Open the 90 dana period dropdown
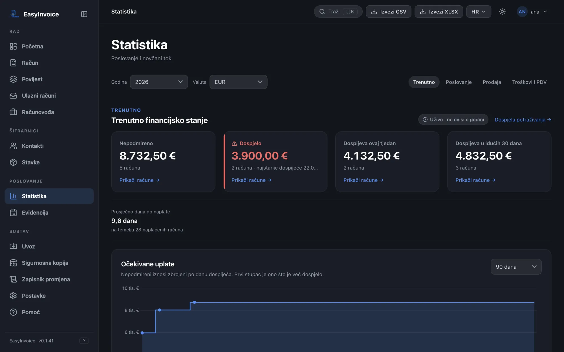Viewport: 564px width, 352px height. click(516, 267)
